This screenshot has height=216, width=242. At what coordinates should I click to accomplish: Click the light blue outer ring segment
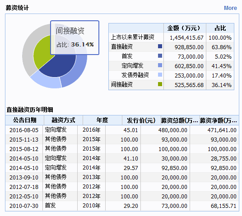pos(47,81)
